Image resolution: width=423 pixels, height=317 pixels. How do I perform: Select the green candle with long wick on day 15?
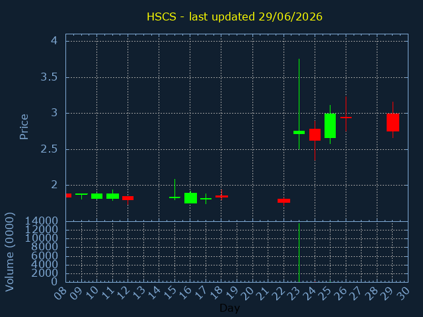(174, 197)
